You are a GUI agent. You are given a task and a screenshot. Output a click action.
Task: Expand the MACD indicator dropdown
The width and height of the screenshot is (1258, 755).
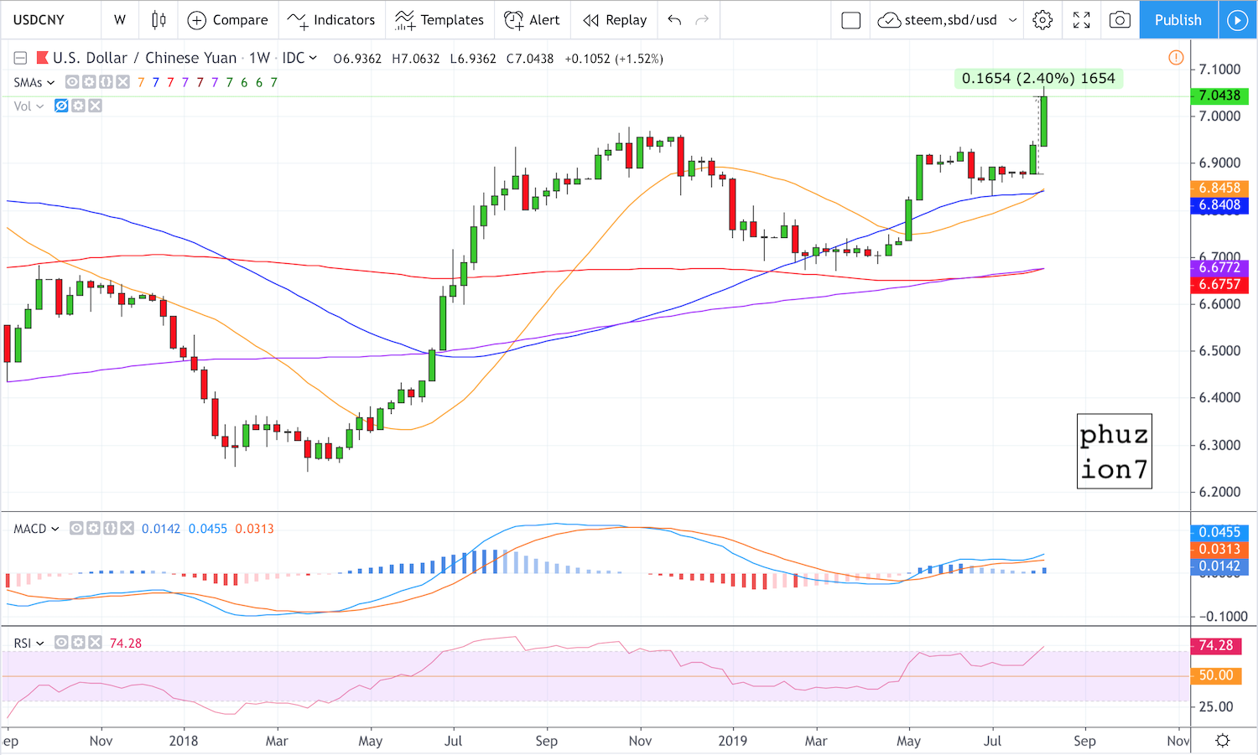(x=55, y=529)
